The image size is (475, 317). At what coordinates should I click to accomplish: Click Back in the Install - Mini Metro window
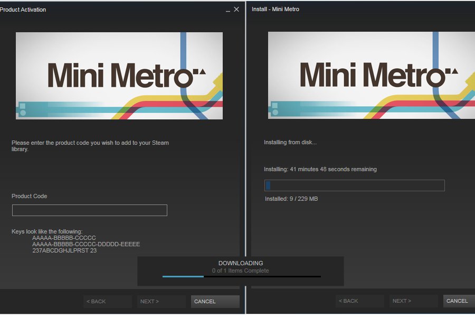(359, 301)
